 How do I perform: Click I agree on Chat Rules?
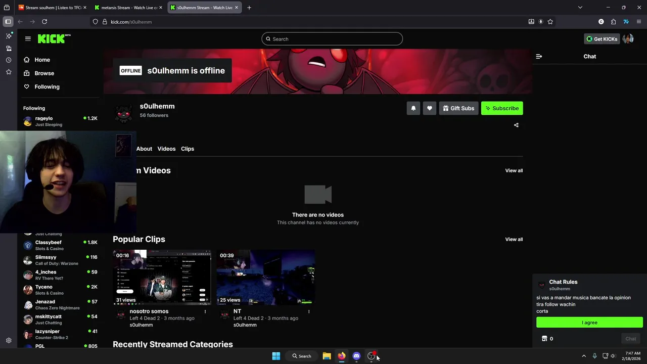coord(589,323)
